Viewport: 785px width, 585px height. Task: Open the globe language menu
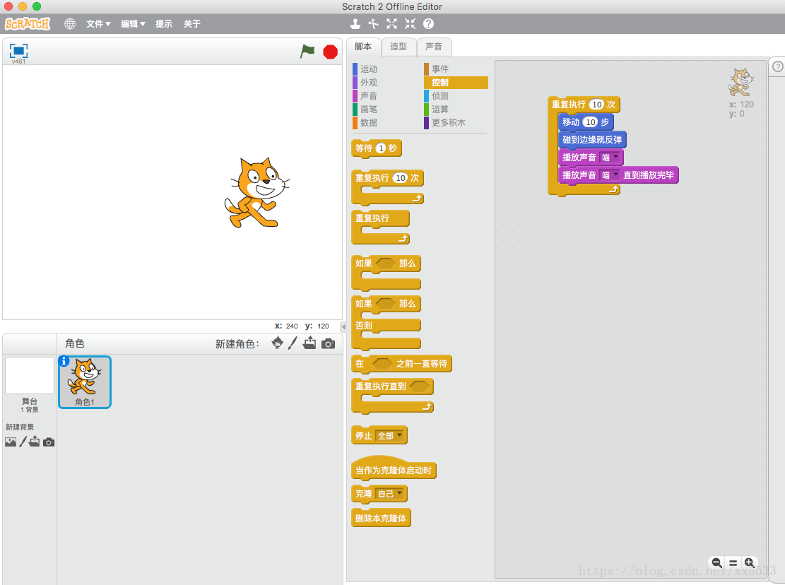click(x=69, y=23)
